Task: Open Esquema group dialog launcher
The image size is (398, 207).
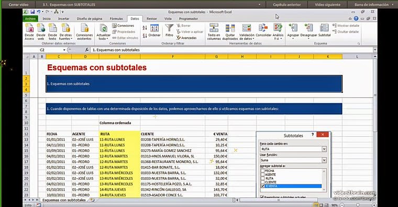Action: pyautogui.click(x=359, y=43)
